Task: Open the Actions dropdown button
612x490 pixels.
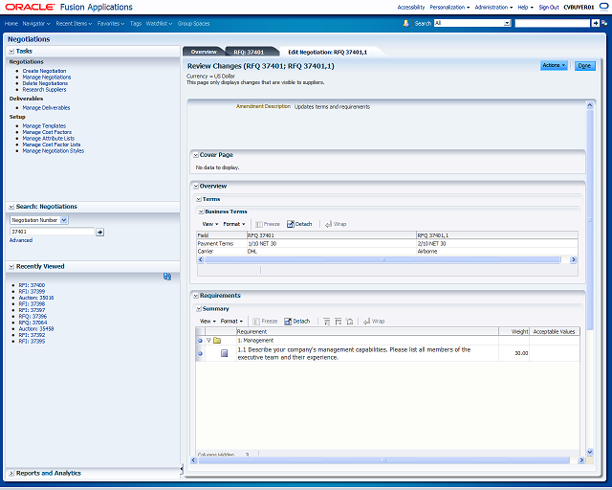Action: [x=554, y=66]
